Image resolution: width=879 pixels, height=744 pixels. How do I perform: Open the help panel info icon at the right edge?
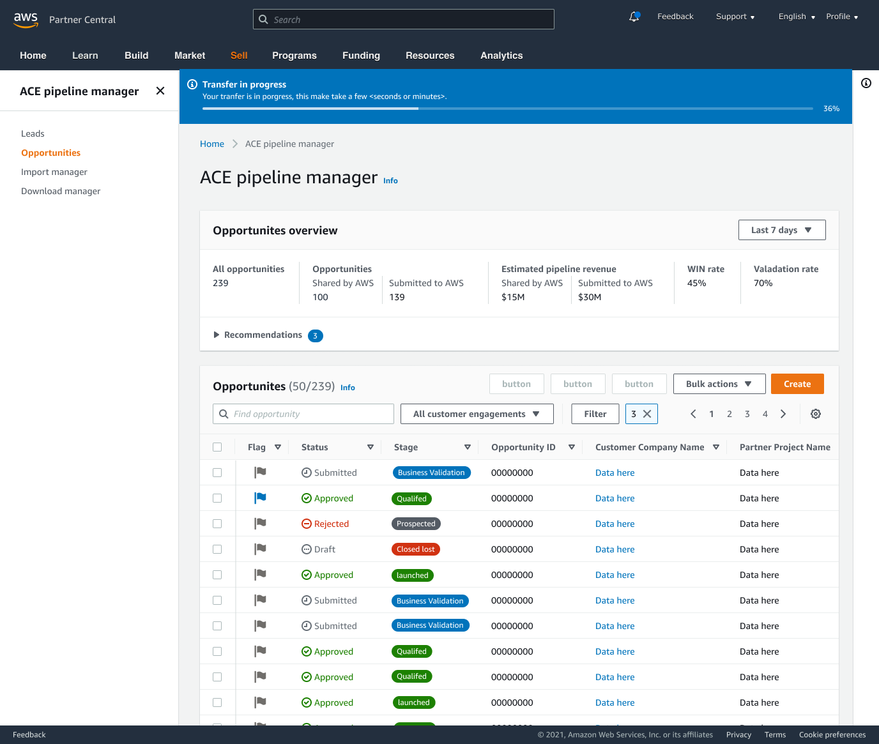(x=866, y=83)
